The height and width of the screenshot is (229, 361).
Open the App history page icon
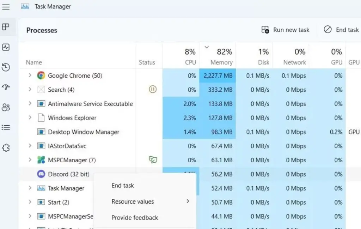[6, 67]
